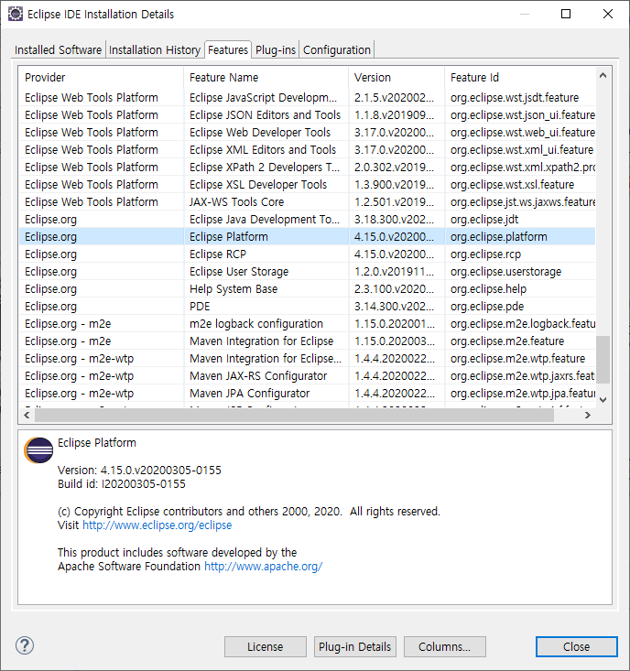Click the Eclipse icon in title bar
Image resolution: width=630 pixels, height=671 pixels.
click(x=16, y=14)
